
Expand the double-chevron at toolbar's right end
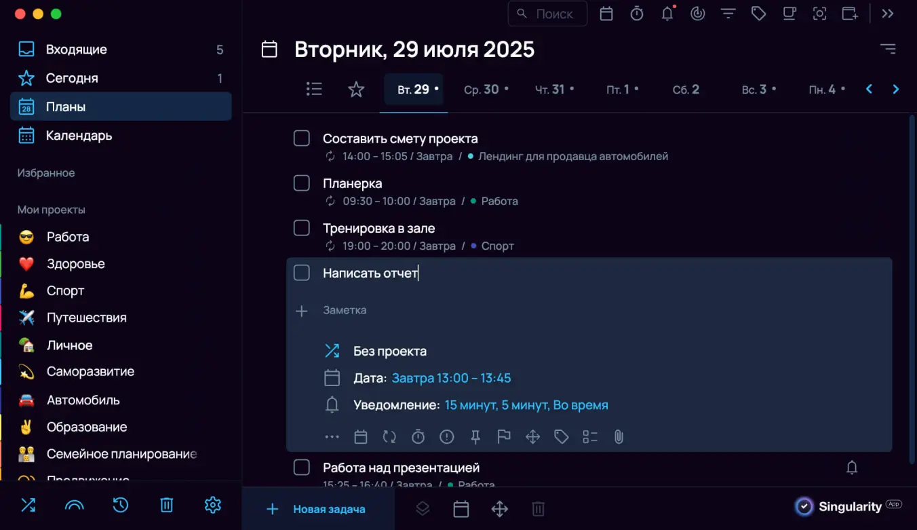[x=888, y=14]
